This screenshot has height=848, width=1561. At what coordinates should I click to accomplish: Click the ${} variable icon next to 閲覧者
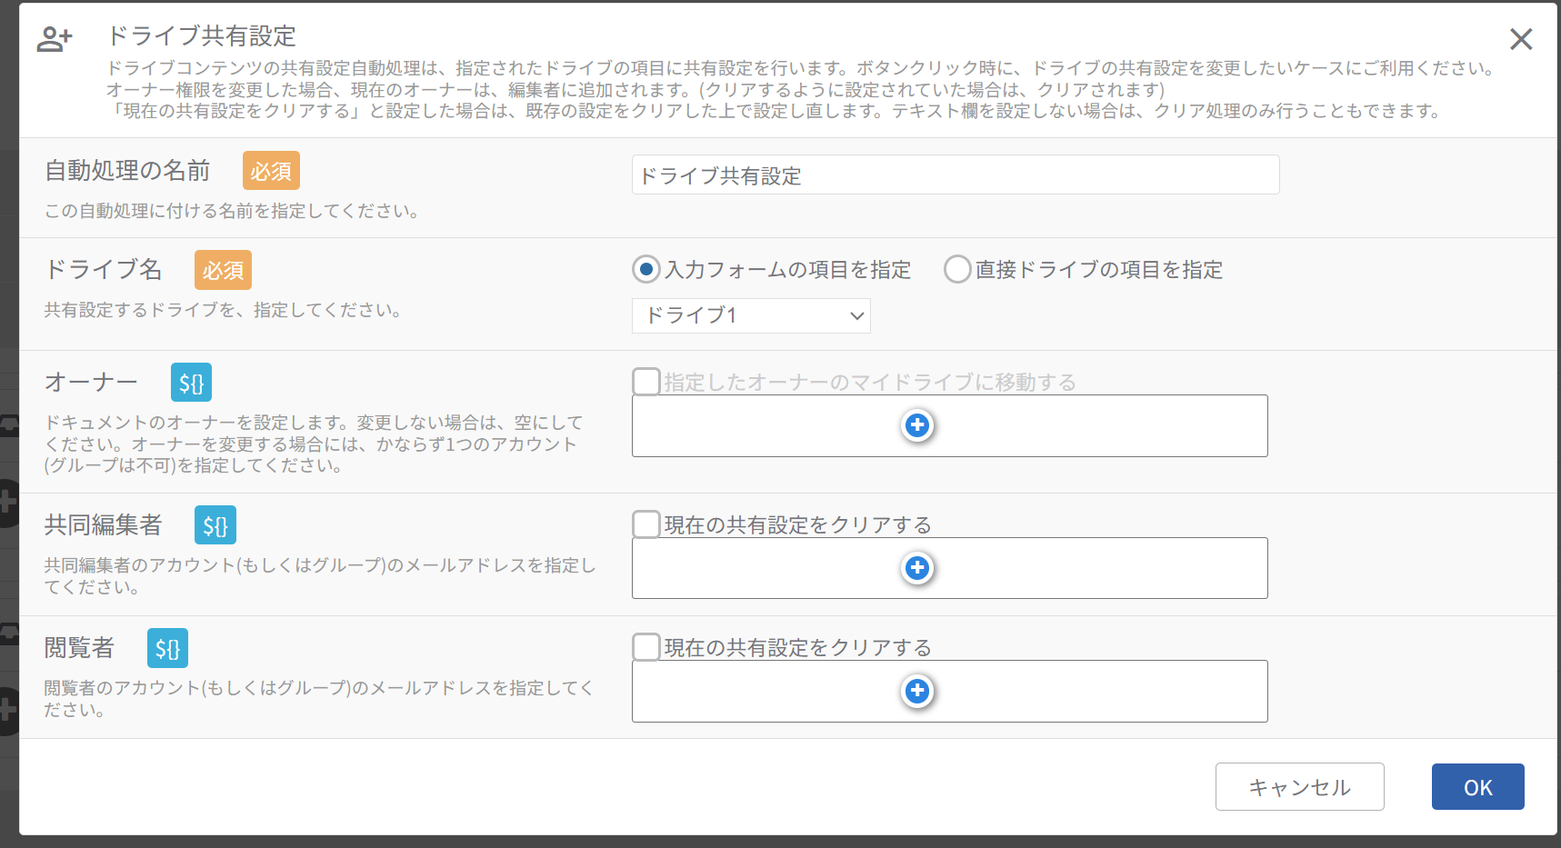tap(167, 648)
